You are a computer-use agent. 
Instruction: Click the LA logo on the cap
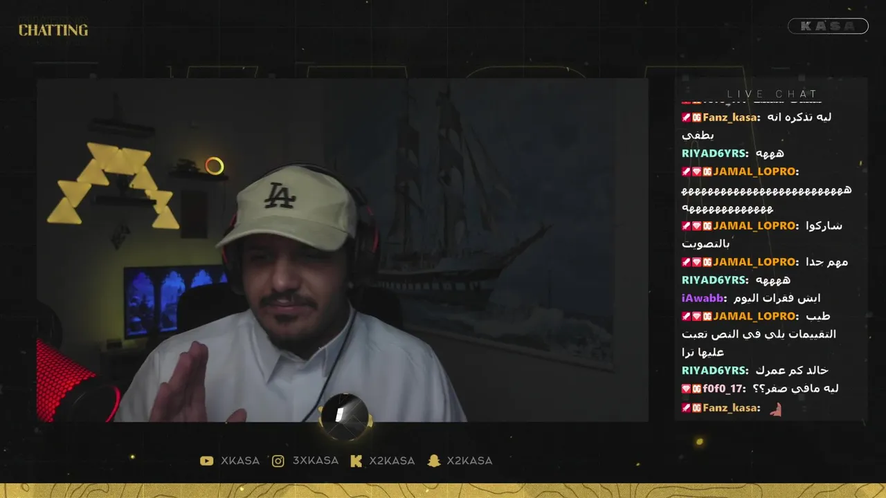(x=280, y=196)
